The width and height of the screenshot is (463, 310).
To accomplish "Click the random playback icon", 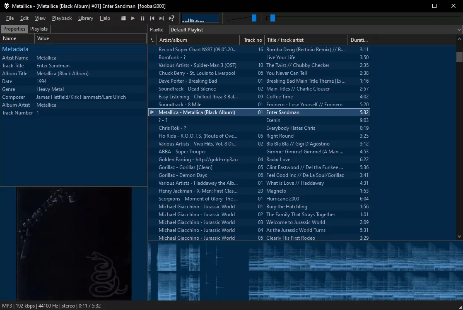I will 171,18.
